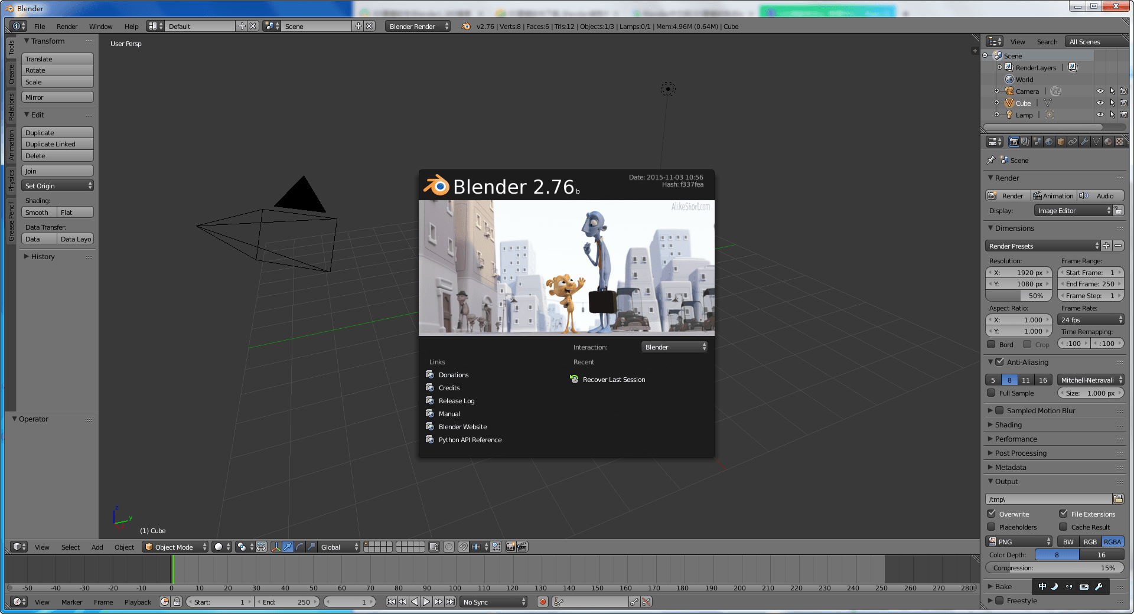
Task: Click the pin icon next to Scene
Action: (x=991, y=160)
